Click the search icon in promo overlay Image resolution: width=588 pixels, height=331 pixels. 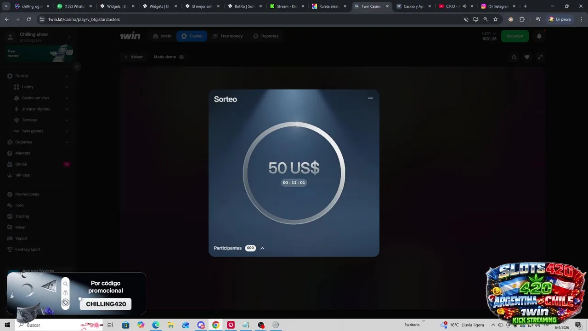pyautogui.click(x=65, y=284)
